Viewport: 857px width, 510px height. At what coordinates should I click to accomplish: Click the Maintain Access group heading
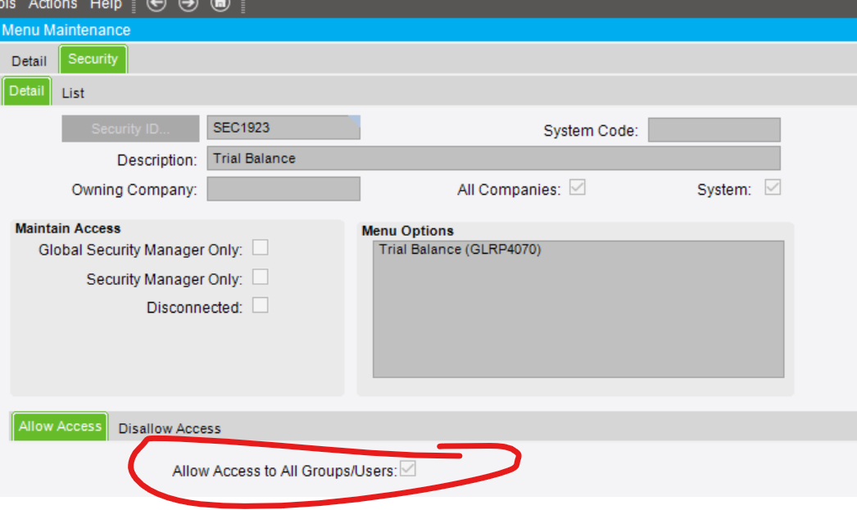pos(68,228)
